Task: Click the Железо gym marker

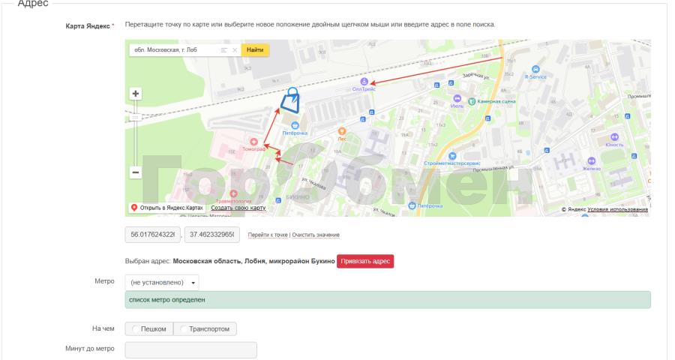Action: coord(592,161)
